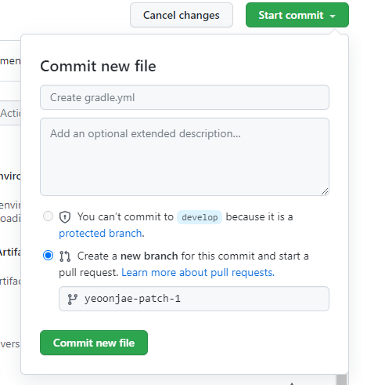
Task: Click the Create gradle.yml commit title field
Action: [x=185, y=97]
